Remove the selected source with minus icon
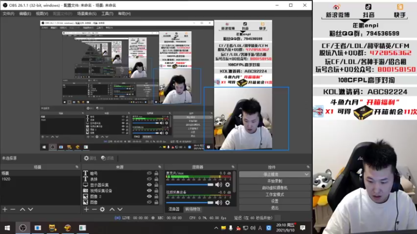Screen dimensions: 417x234 pyautogui.click(x=94, y=210)
